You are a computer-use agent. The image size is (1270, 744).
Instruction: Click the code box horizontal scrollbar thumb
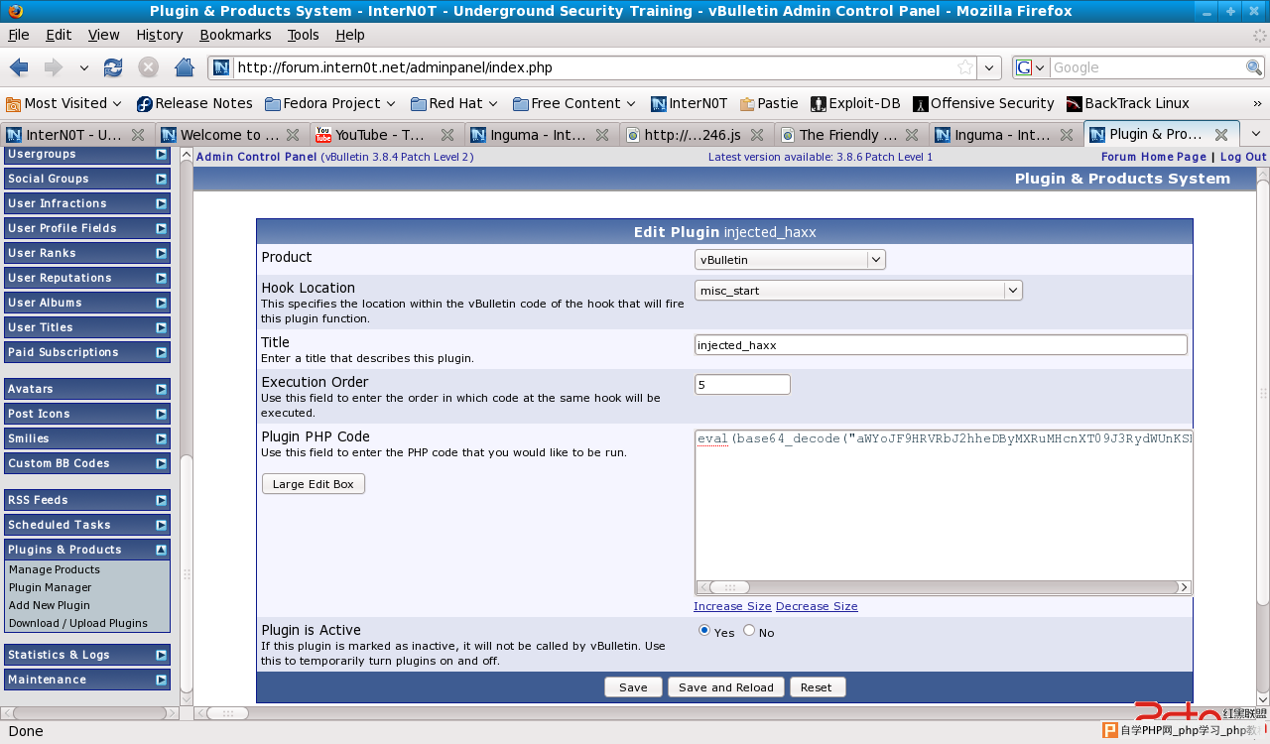(x=729, y=587)
